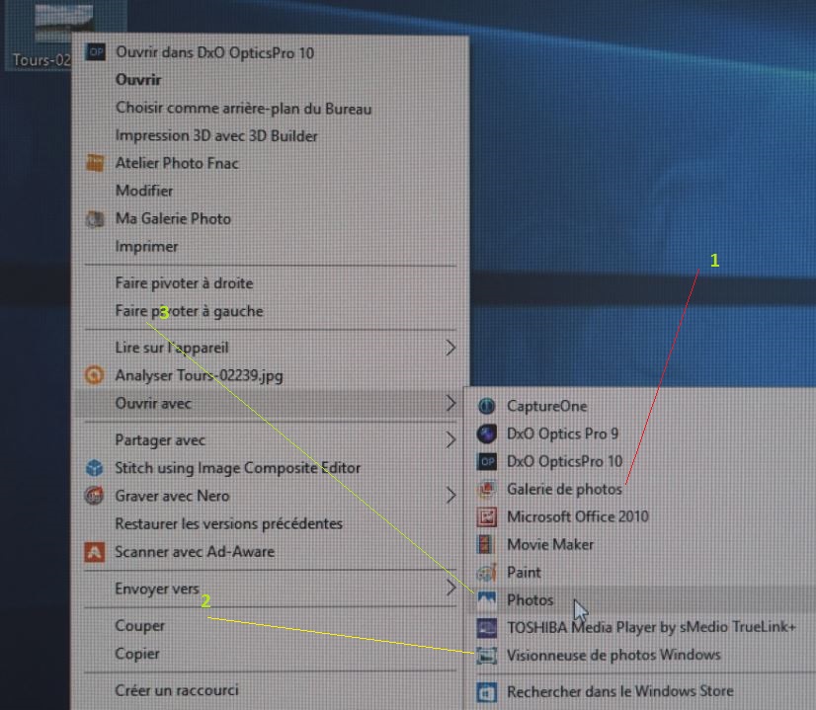Click the Ad-Aware scanner icon
Image resolution: width=816 pixels, height=710 pixels.
point(94,552)
